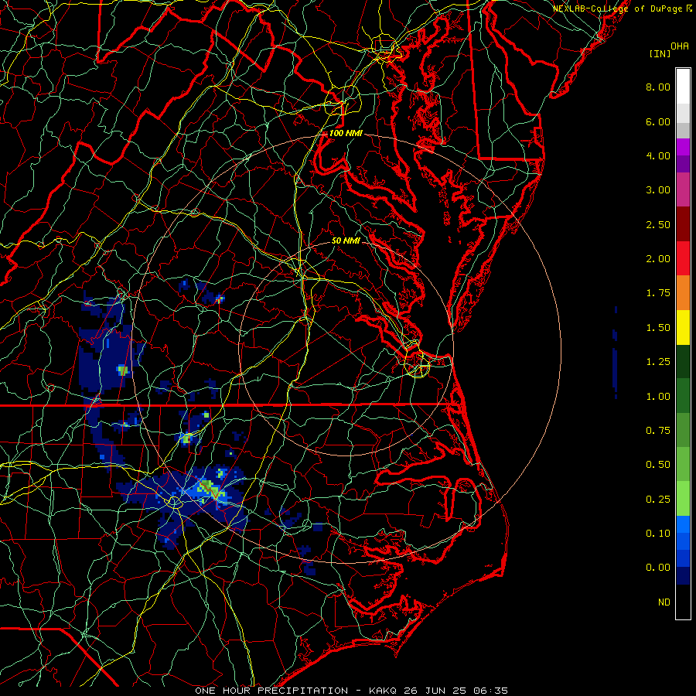Select the white swatch at legend top

click(x=683, y=87)
